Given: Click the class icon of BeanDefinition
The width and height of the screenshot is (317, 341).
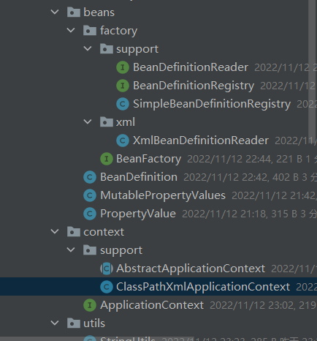Looking at the screenshot, I should tap(90, 177).
